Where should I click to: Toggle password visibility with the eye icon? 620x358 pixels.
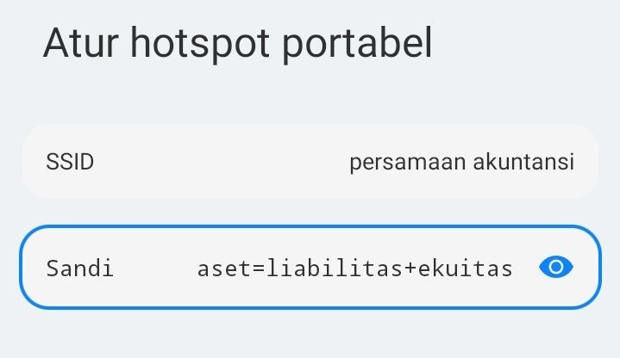coord(556,268)
